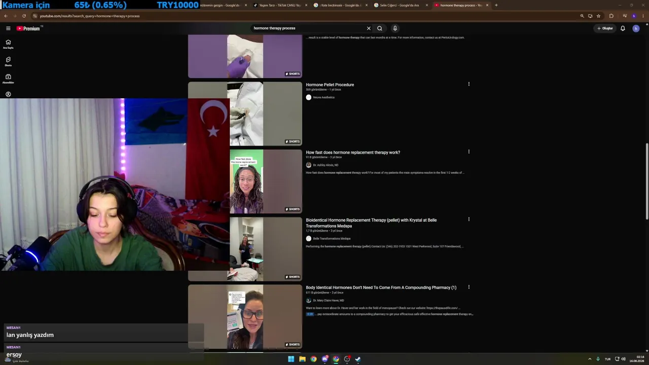This screenshot has height=365, width=649.
Task: Visit Dr. Mary Claire Haver, MD channel
Action: (328, 300)
